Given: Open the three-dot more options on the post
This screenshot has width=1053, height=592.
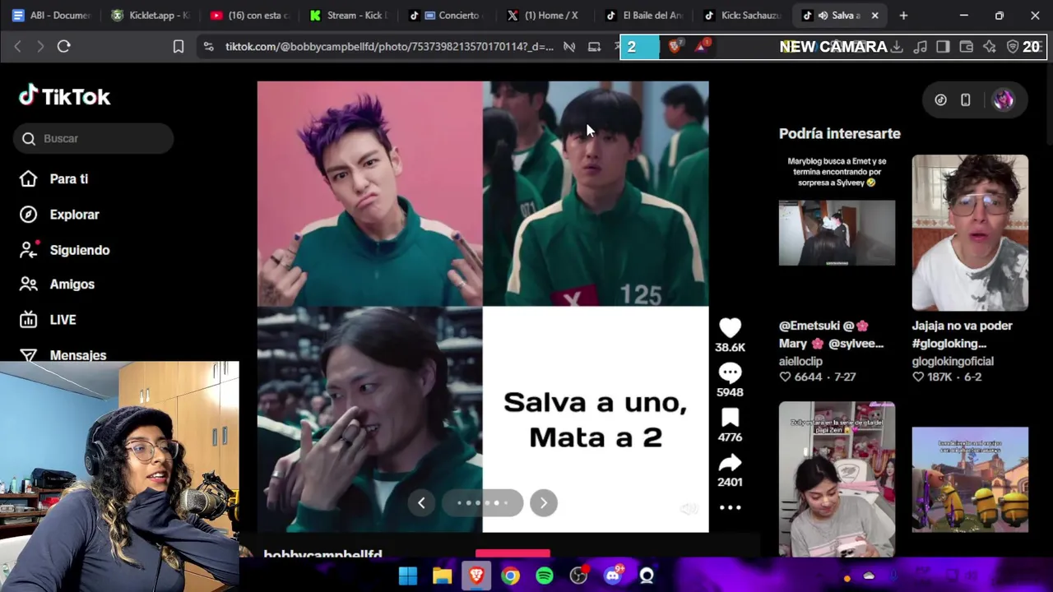Looking at the screenshot, I should [x=730, y=507].
